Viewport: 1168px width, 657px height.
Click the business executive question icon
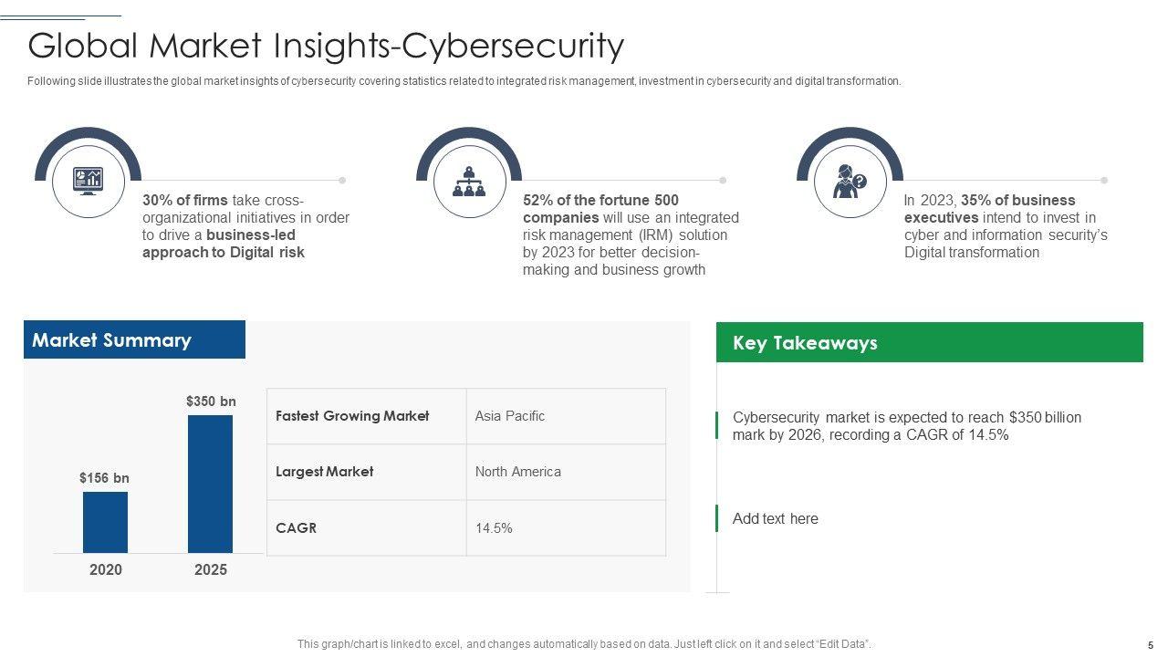[x=850, y=182]
